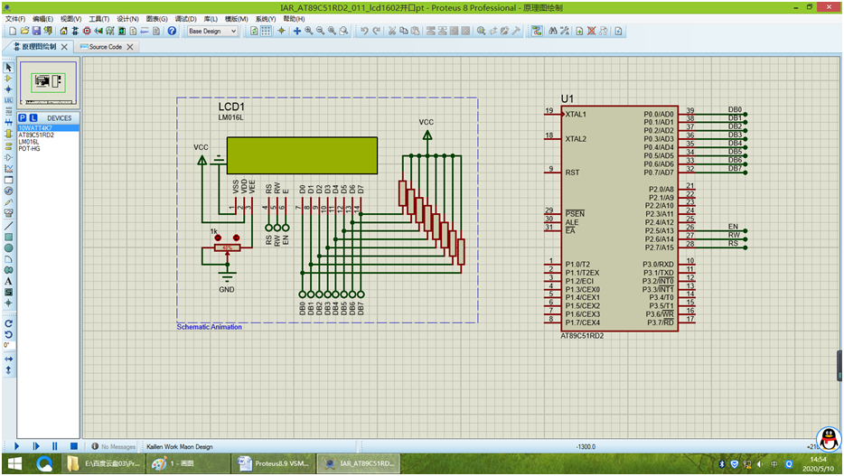
Task: Pause the simulation
Action: point(54,446)
